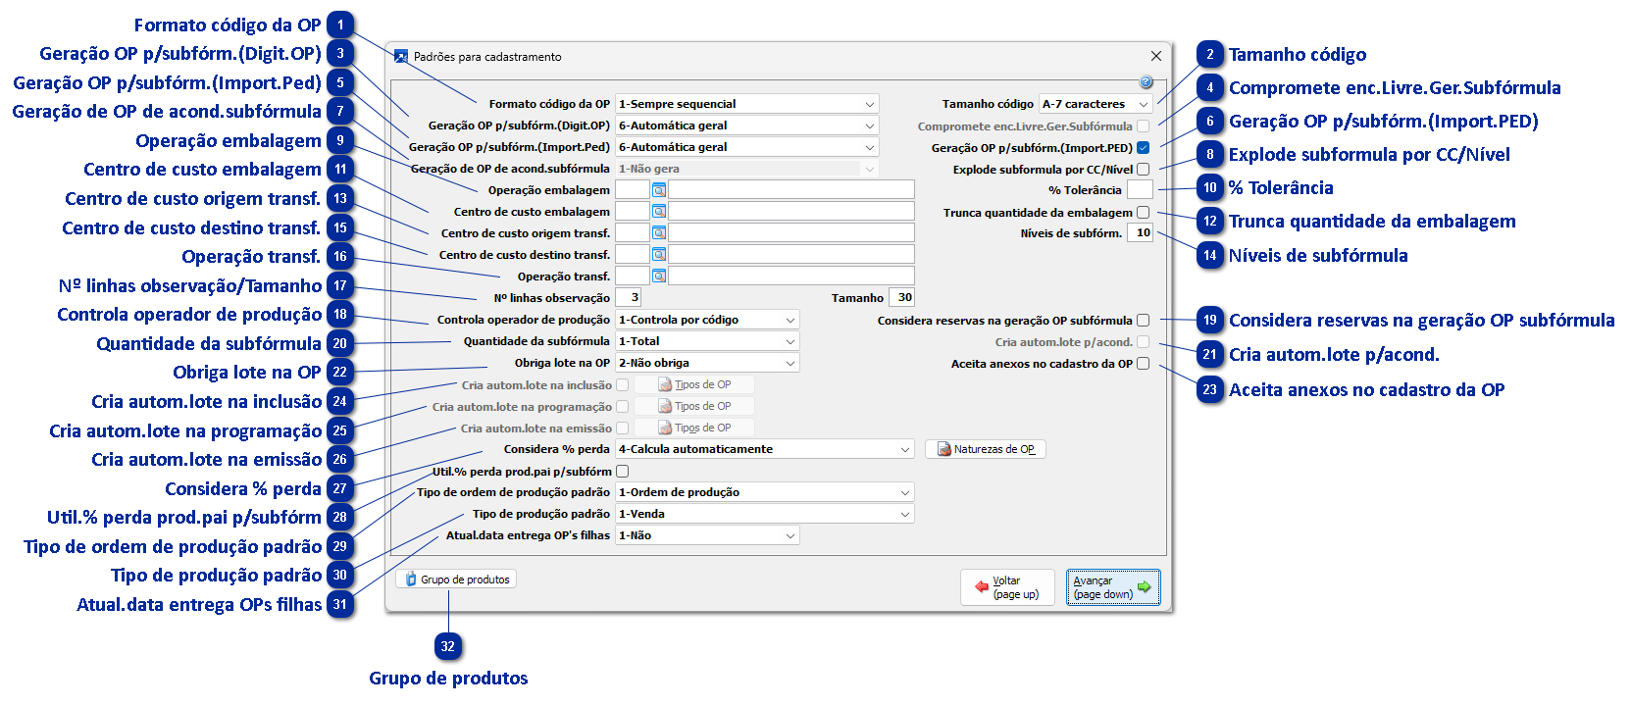The image size is (1631, 706).
Task: Check Util.% perda prod.pai p/subfórm
Action: (622, 472)
